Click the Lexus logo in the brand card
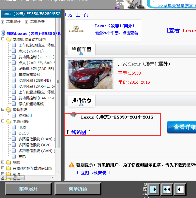 (76, 29)
